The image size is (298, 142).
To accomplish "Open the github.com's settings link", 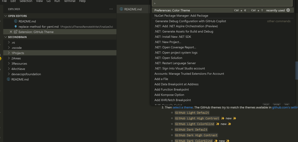I will coord(285,107).
